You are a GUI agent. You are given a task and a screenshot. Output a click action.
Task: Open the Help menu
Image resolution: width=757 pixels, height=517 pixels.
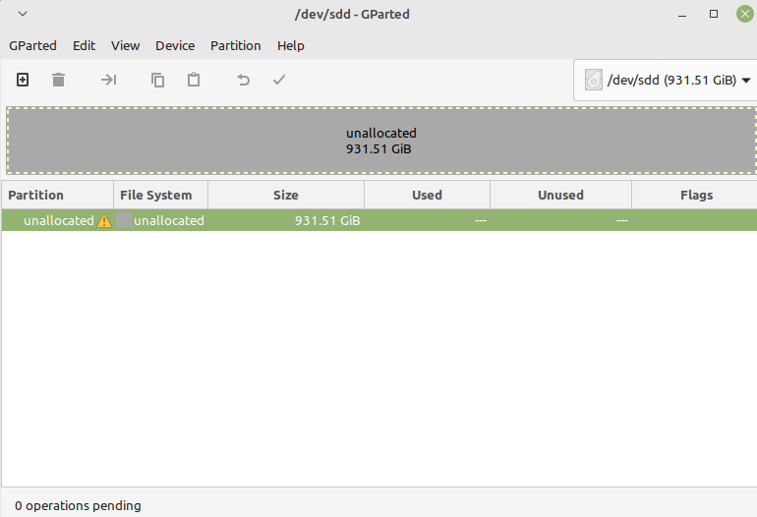point(290,45)
